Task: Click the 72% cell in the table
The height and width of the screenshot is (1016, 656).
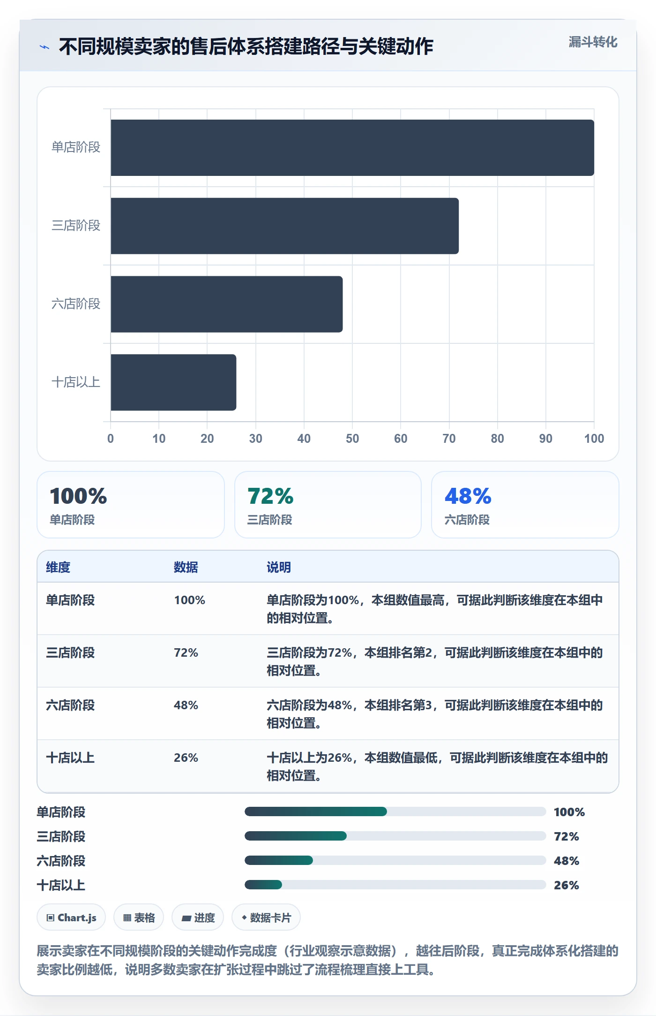Action: [186, 652]
